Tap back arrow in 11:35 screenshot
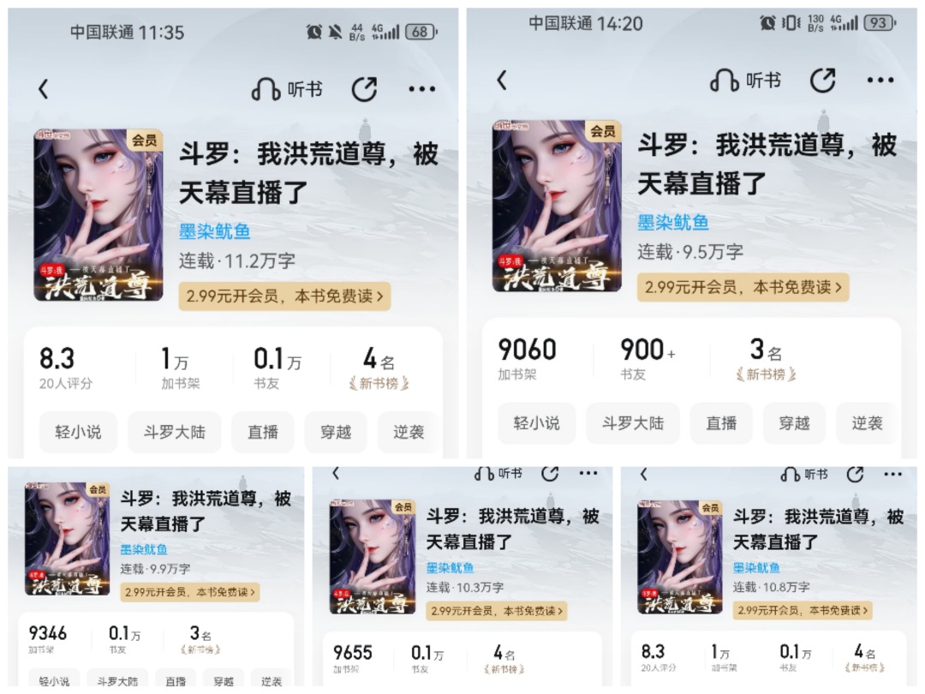Screen dimensions: 925x694 click(x=43, y=89)
